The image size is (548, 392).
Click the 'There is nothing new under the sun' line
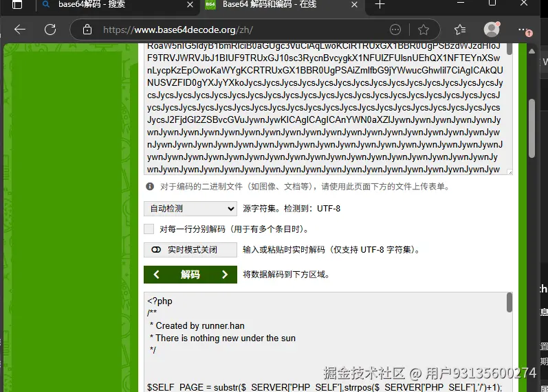pyautogui.click(x=223, y=338)
